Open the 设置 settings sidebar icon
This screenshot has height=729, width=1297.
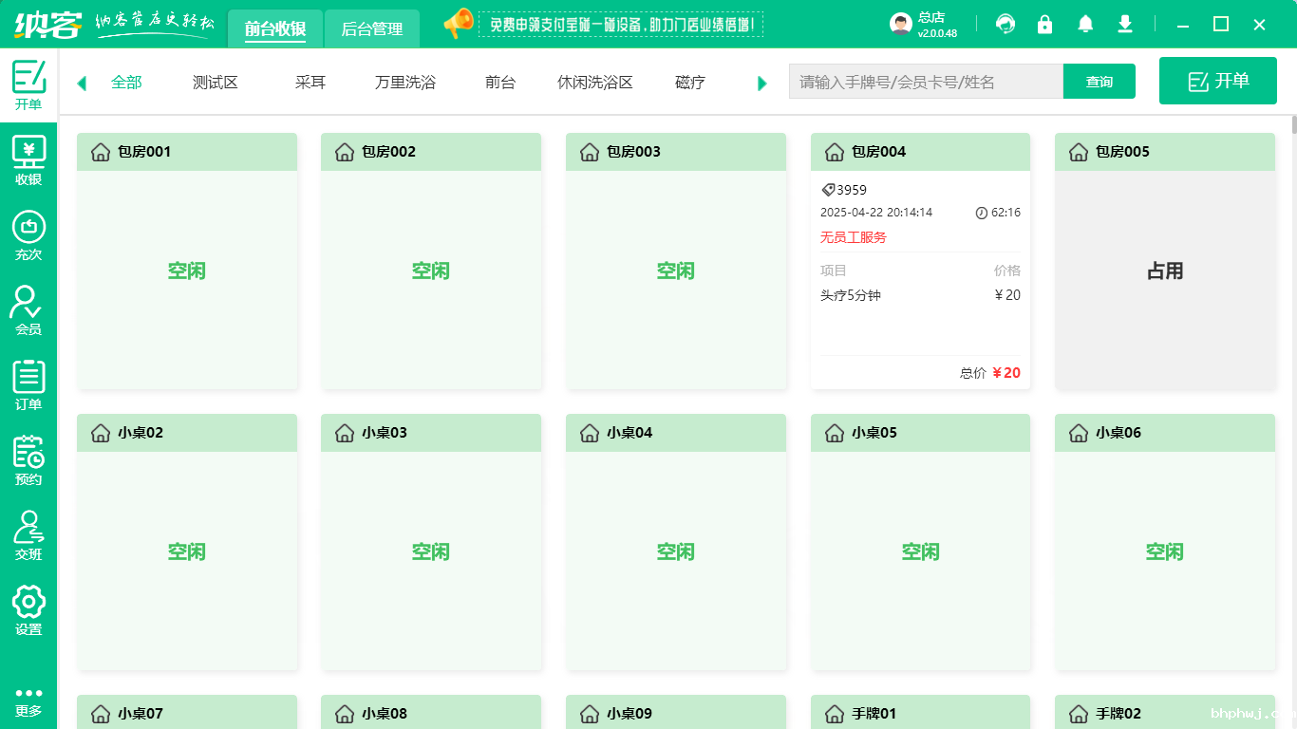[x=28, y=610]
